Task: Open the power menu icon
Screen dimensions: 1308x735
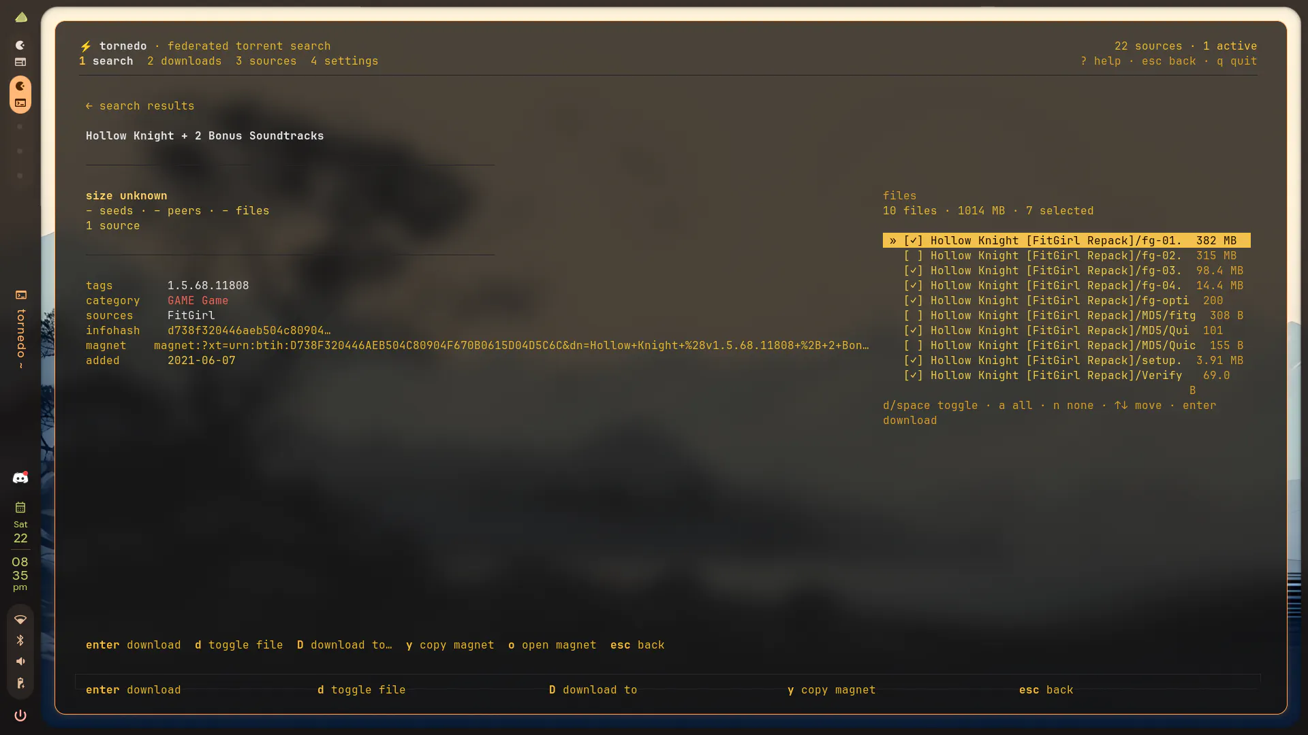Action: tap(20, 715)
